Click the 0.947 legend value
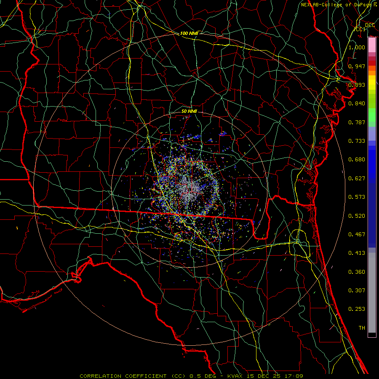The height and width of the screenshot is (379, 379). 357,66
